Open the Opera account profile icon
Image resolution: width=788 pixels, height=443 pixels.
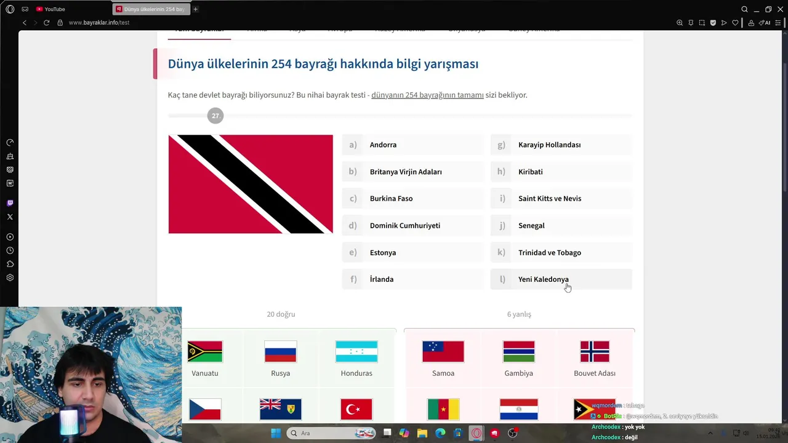point(751,23)
